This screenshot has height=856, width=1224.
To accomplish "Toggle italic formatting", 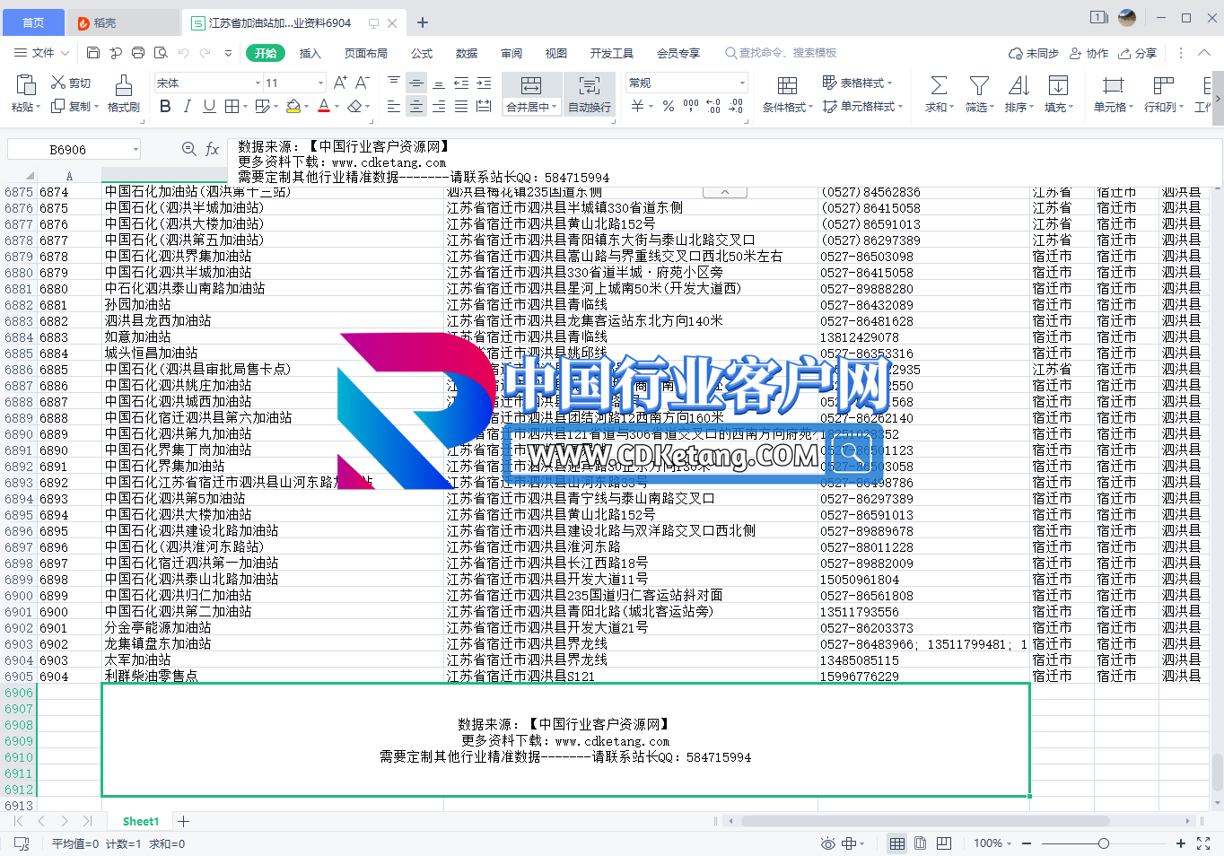I will [x=187, y=106].
